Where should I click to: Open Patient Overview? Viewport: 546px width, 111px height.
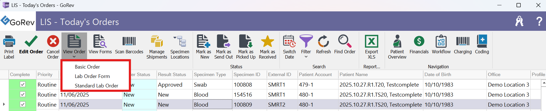[397, 42]
